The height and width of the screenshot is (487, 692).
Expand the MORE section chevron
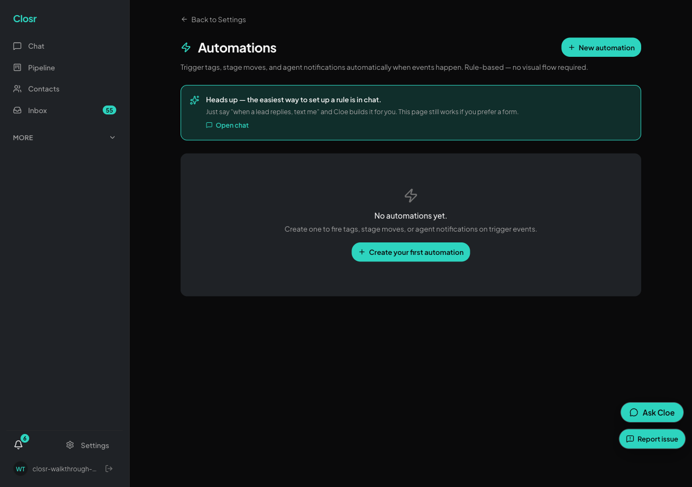[112, 137]
